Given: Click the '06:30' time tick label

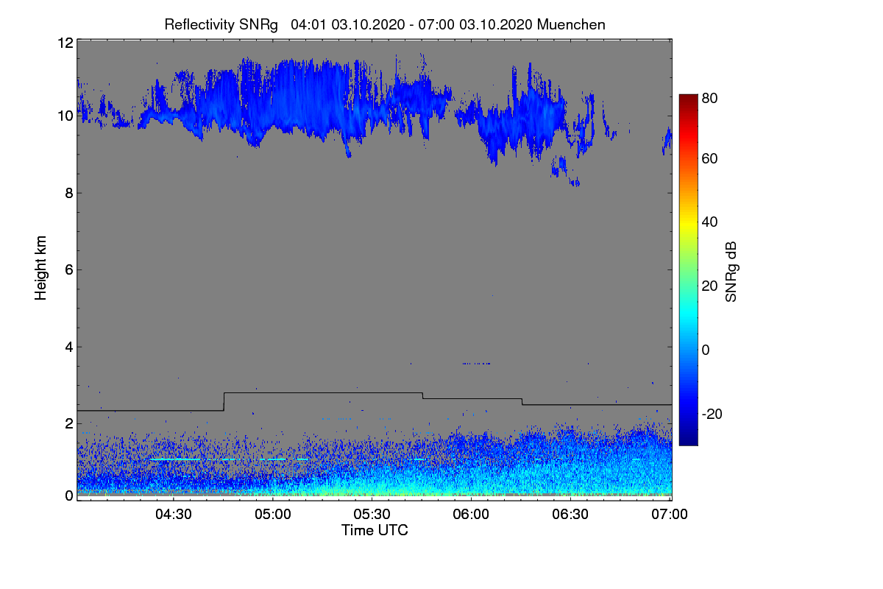Looking at the screenshot, I should pyautogui.click(x=570, y=515).
